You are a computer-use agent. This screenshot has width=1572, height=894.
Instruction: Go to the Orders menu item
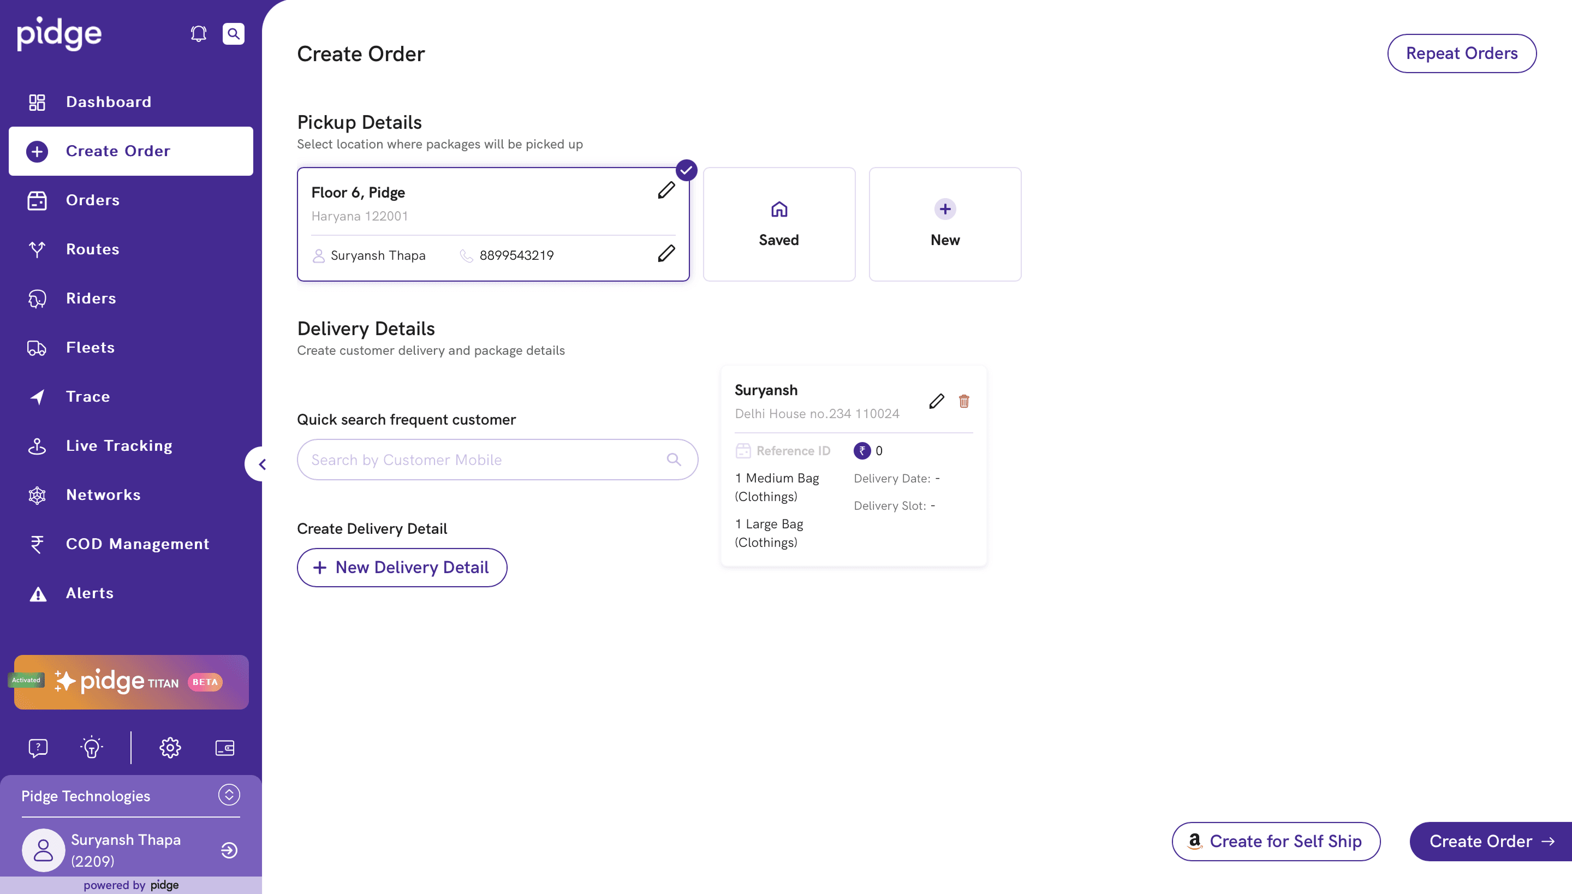point(93,200)
